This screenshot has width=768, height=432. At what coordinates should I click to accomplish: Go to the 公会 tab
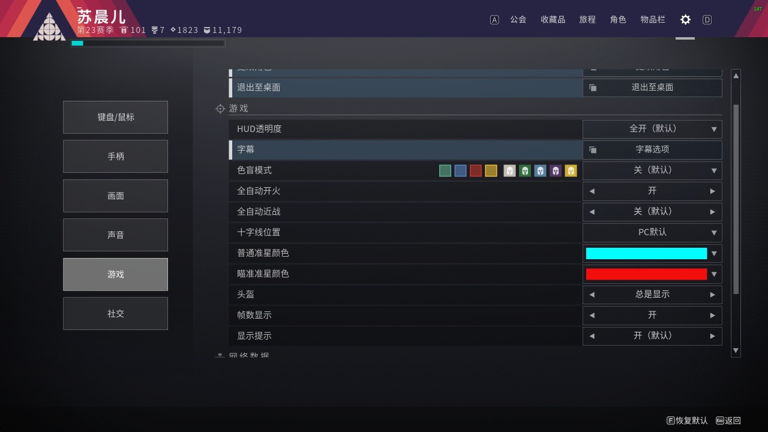tap(518, 20)
